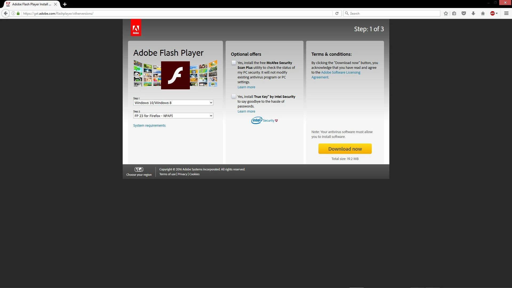The height and width of the screenshot is (288, 512).
Task: Reload the page with refresh icon
Action: [337, 13]
